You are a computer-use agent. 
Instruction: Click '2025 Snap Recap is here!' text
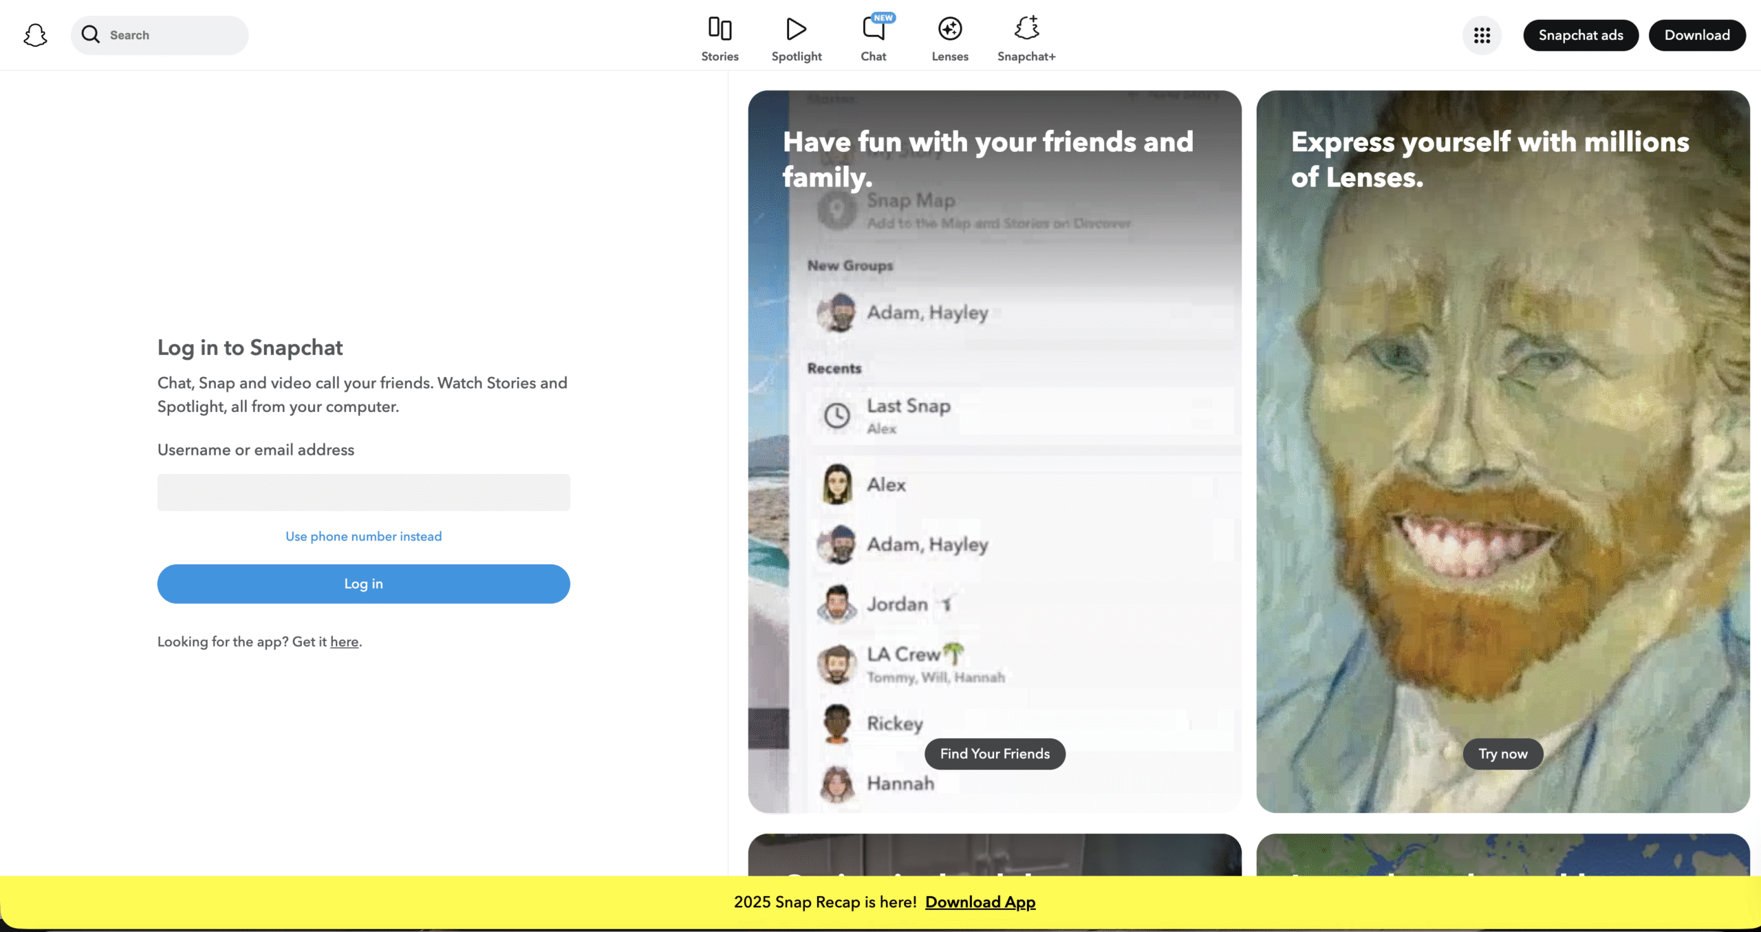(x=825, y=902)
